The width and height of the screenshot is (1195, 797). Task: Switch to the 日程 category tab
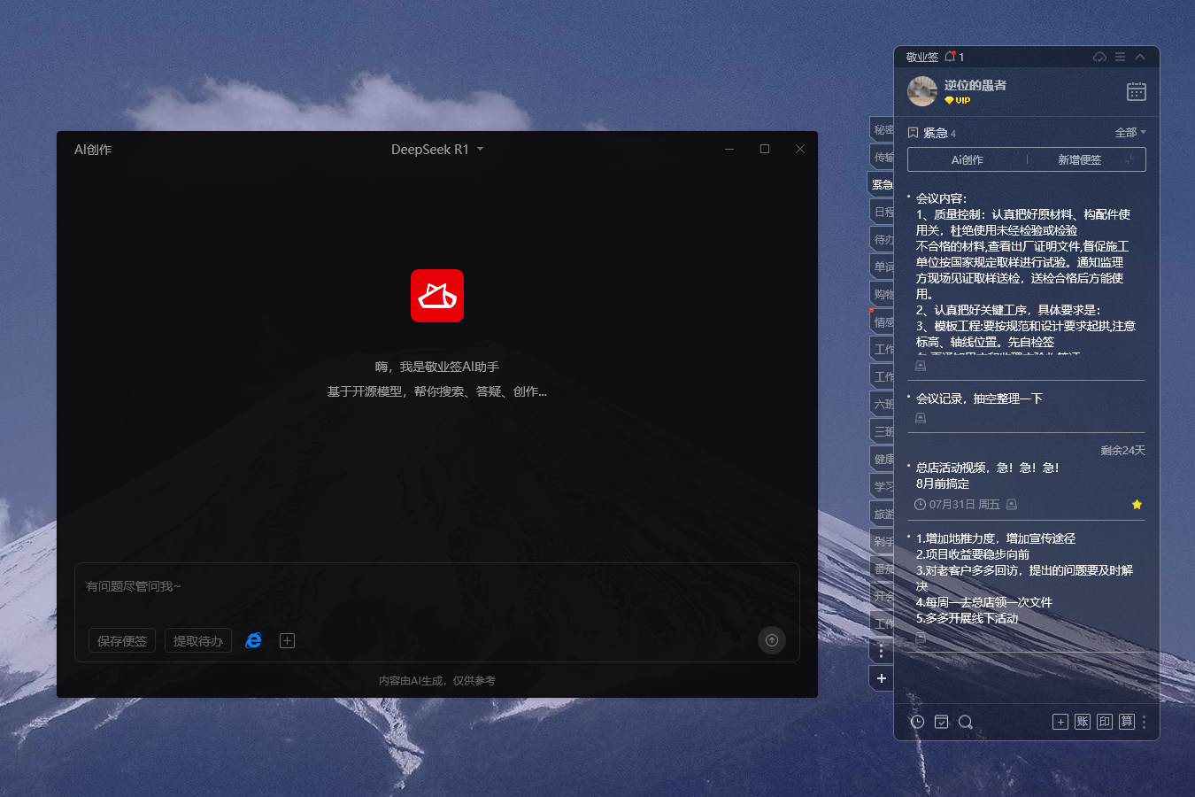883,212
